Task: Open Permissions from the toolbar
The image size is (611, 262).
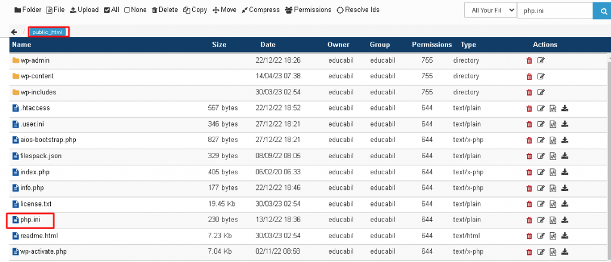Action: (x=308, y=10)
